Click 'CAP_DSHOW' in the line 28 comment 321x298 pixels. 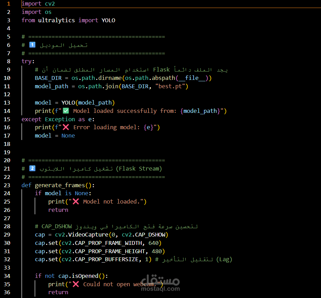57,226
